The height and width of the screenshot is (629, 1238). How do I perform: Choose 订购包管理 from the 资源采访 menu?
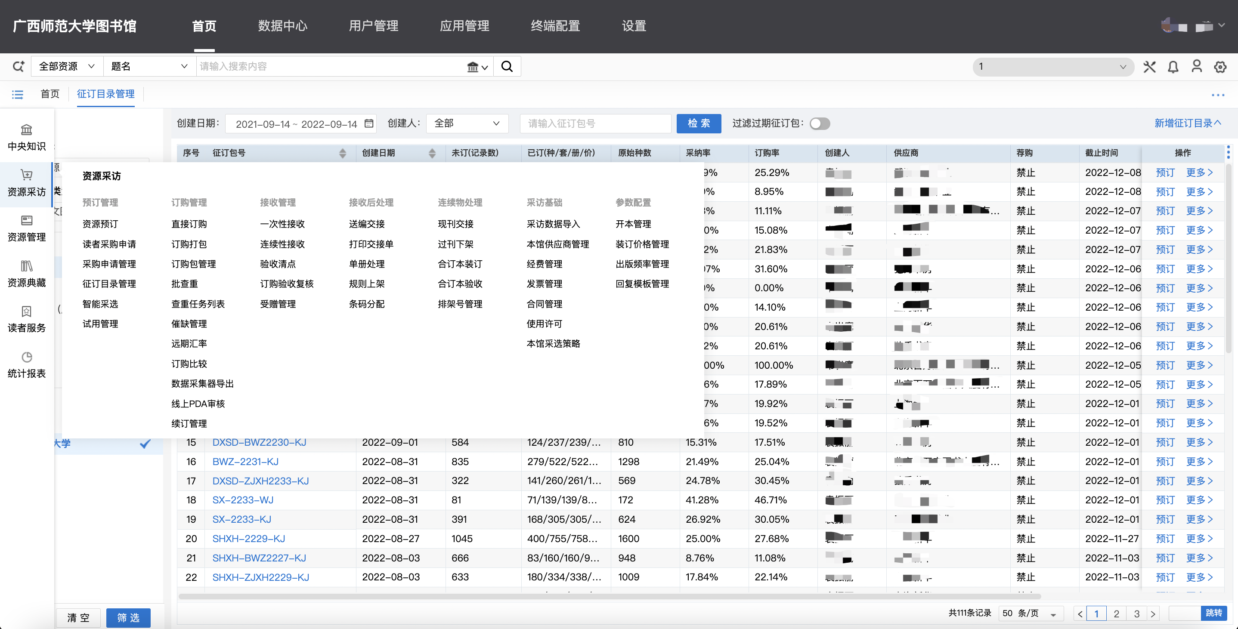[x=193, y=264]
